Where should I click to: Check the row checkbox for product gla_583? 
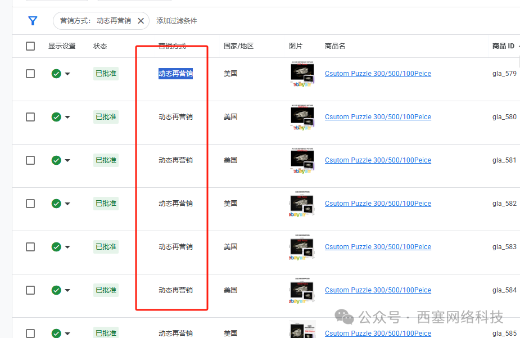(30, 247)
